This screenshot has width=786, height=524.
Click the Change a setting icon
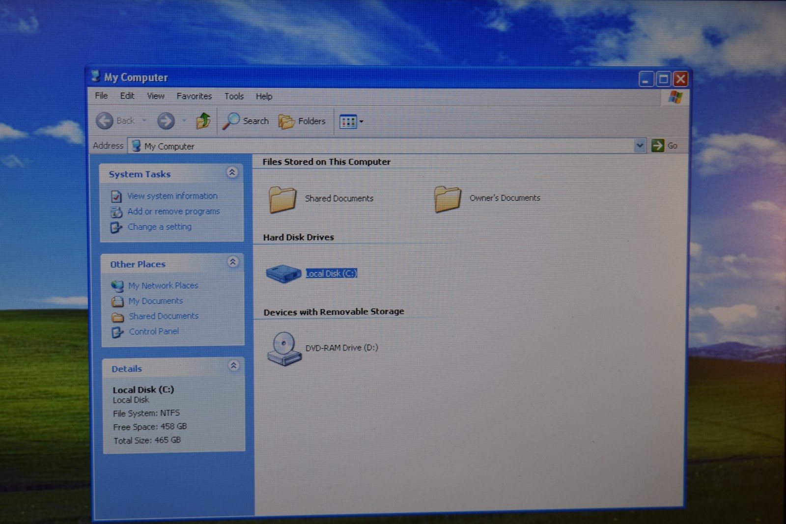pyautogui.click(x=116, y=227)
